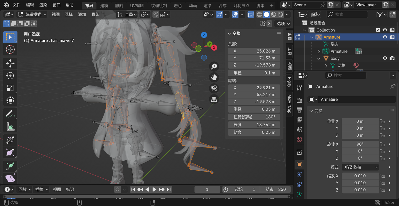
Task: Click the 长度 length value field
Action: tap(254, 125)
